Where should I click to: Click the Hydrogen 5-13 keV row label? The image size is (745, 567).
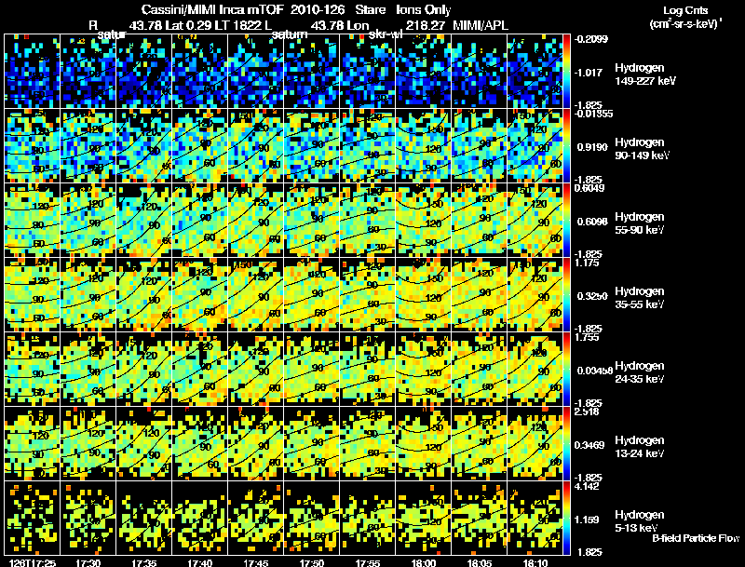tap(639, 521)
